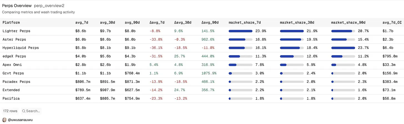
Task: Click Apex Omni 30d market share bar
Action: coord(292,65)
